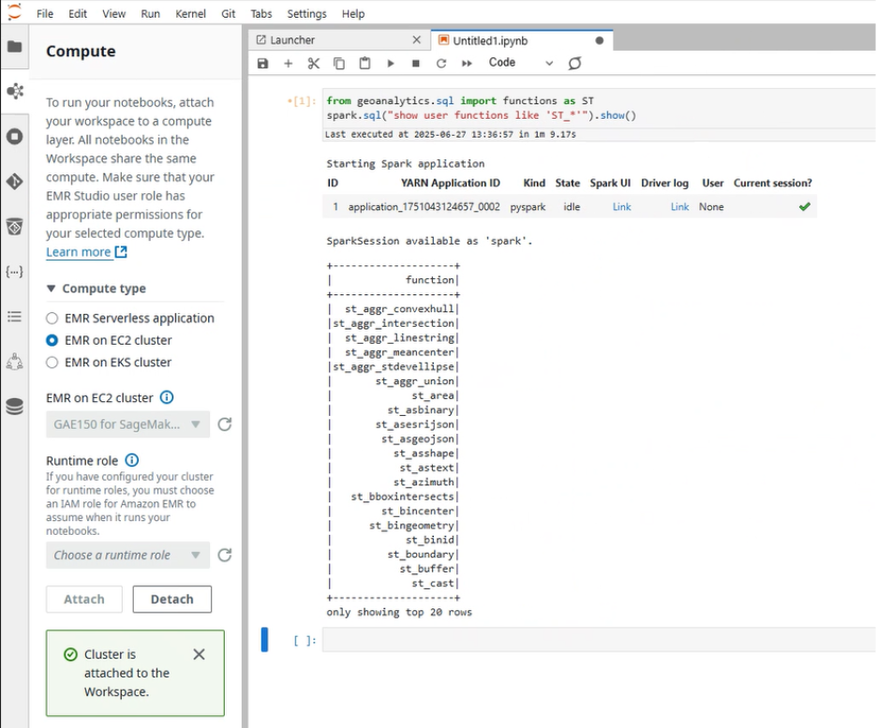The height and width of the screenshot is (728, 877).
Task: Select EMR Serverless application radio button
Action: tap(52, 319)
